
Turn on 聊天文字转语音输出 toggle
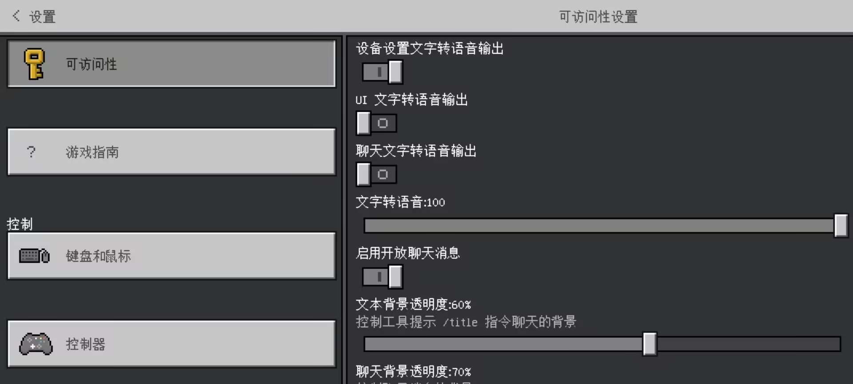[376, 174]
